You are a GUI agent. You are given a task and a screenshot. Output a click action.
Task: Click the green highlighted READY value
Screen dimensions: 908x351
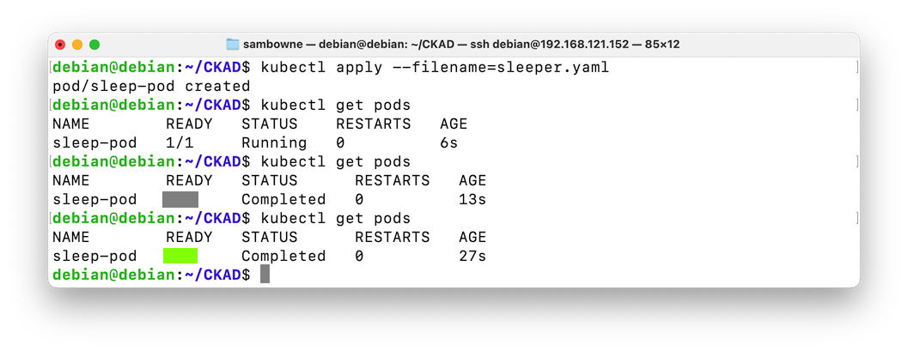tap(180, 256)
